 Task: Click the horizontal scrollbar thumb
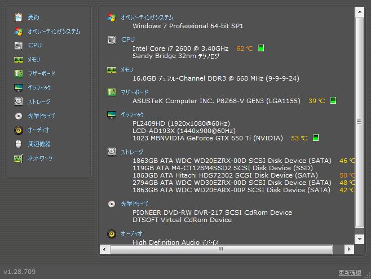[x=221, y=249]
